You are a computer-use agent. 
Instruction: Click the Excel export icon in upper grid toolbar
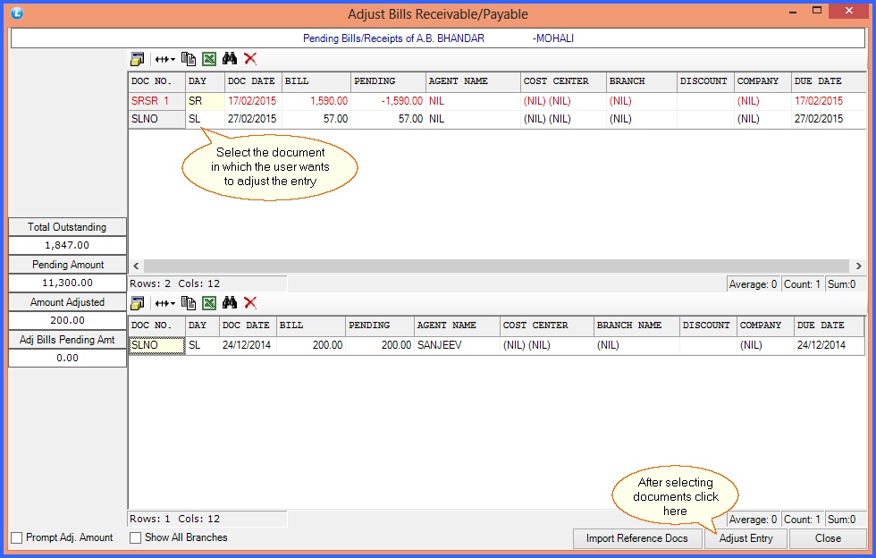[209, 59]
